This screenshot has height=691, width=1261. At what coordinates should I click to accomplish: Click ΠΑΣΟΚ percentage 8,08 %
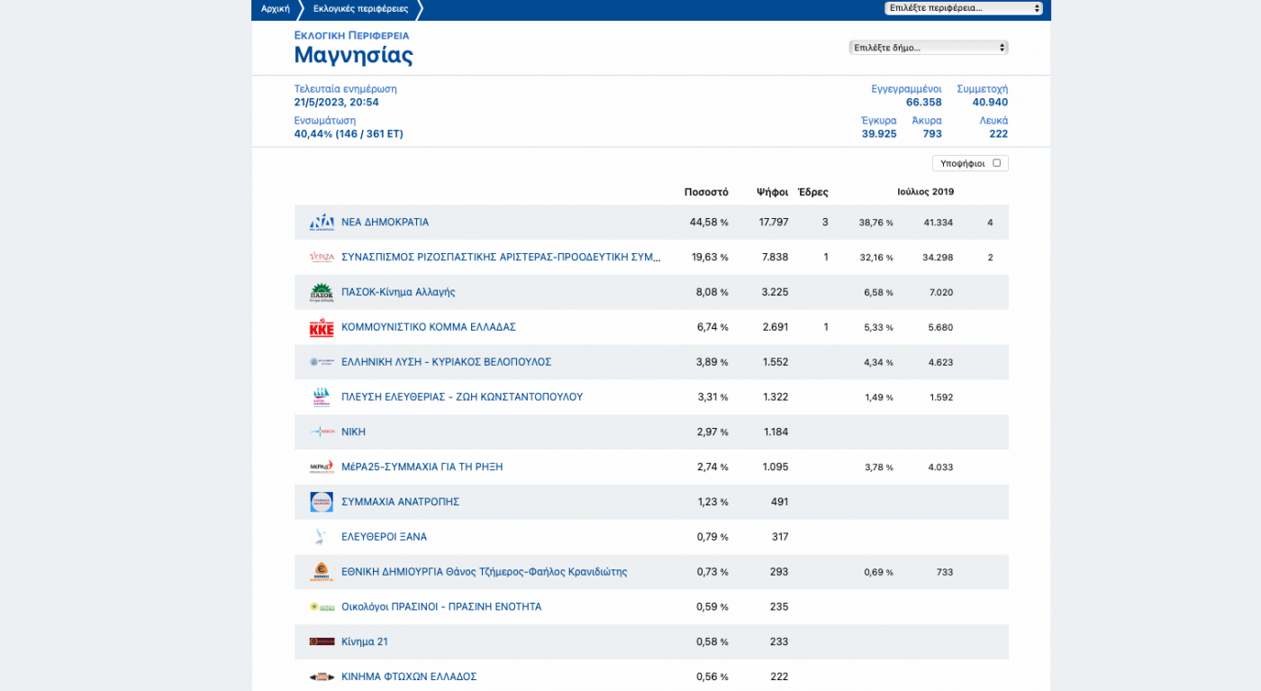pyautogui.click(x=712, y=292)
